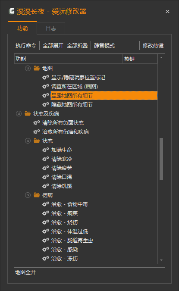Viewport: 179px width, 291px height.
Task: Collapse the 地图 tree node
Action: pos(28,68)
